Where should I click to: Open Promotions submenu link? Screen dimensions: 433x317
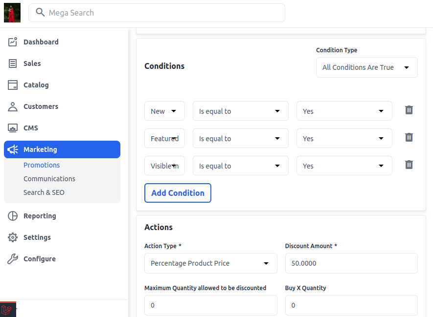(x=42, y=165)
